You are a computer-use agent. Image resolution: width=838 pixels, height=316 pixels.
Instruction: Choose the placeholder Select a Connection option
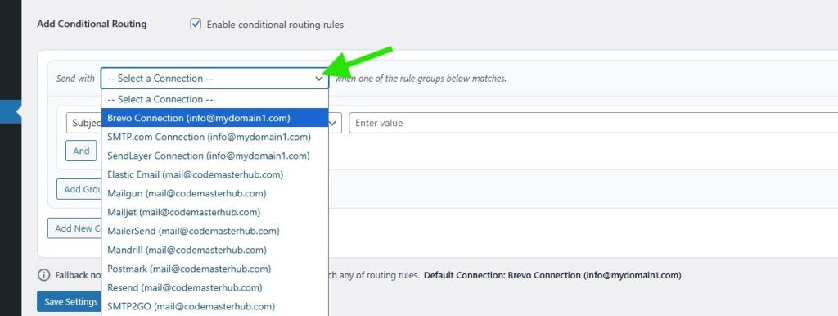click(x=215, y=99)
